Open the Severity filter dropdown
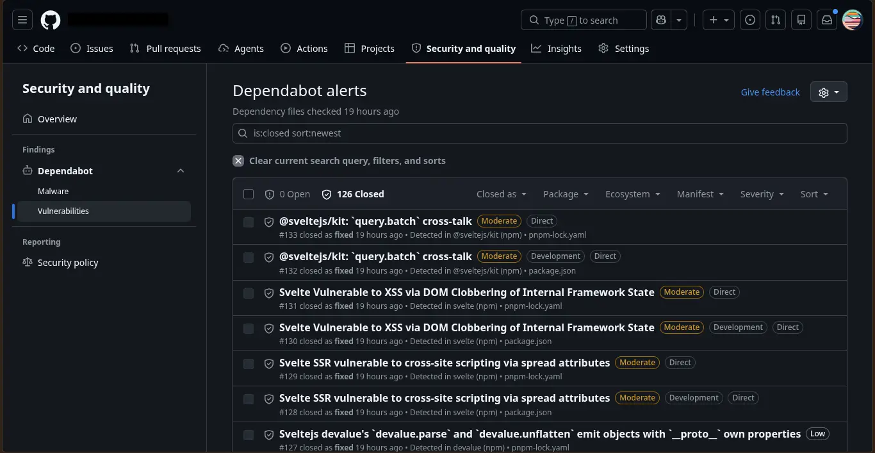Viewport: 875px width, 453px height. [x=762, y=194]
